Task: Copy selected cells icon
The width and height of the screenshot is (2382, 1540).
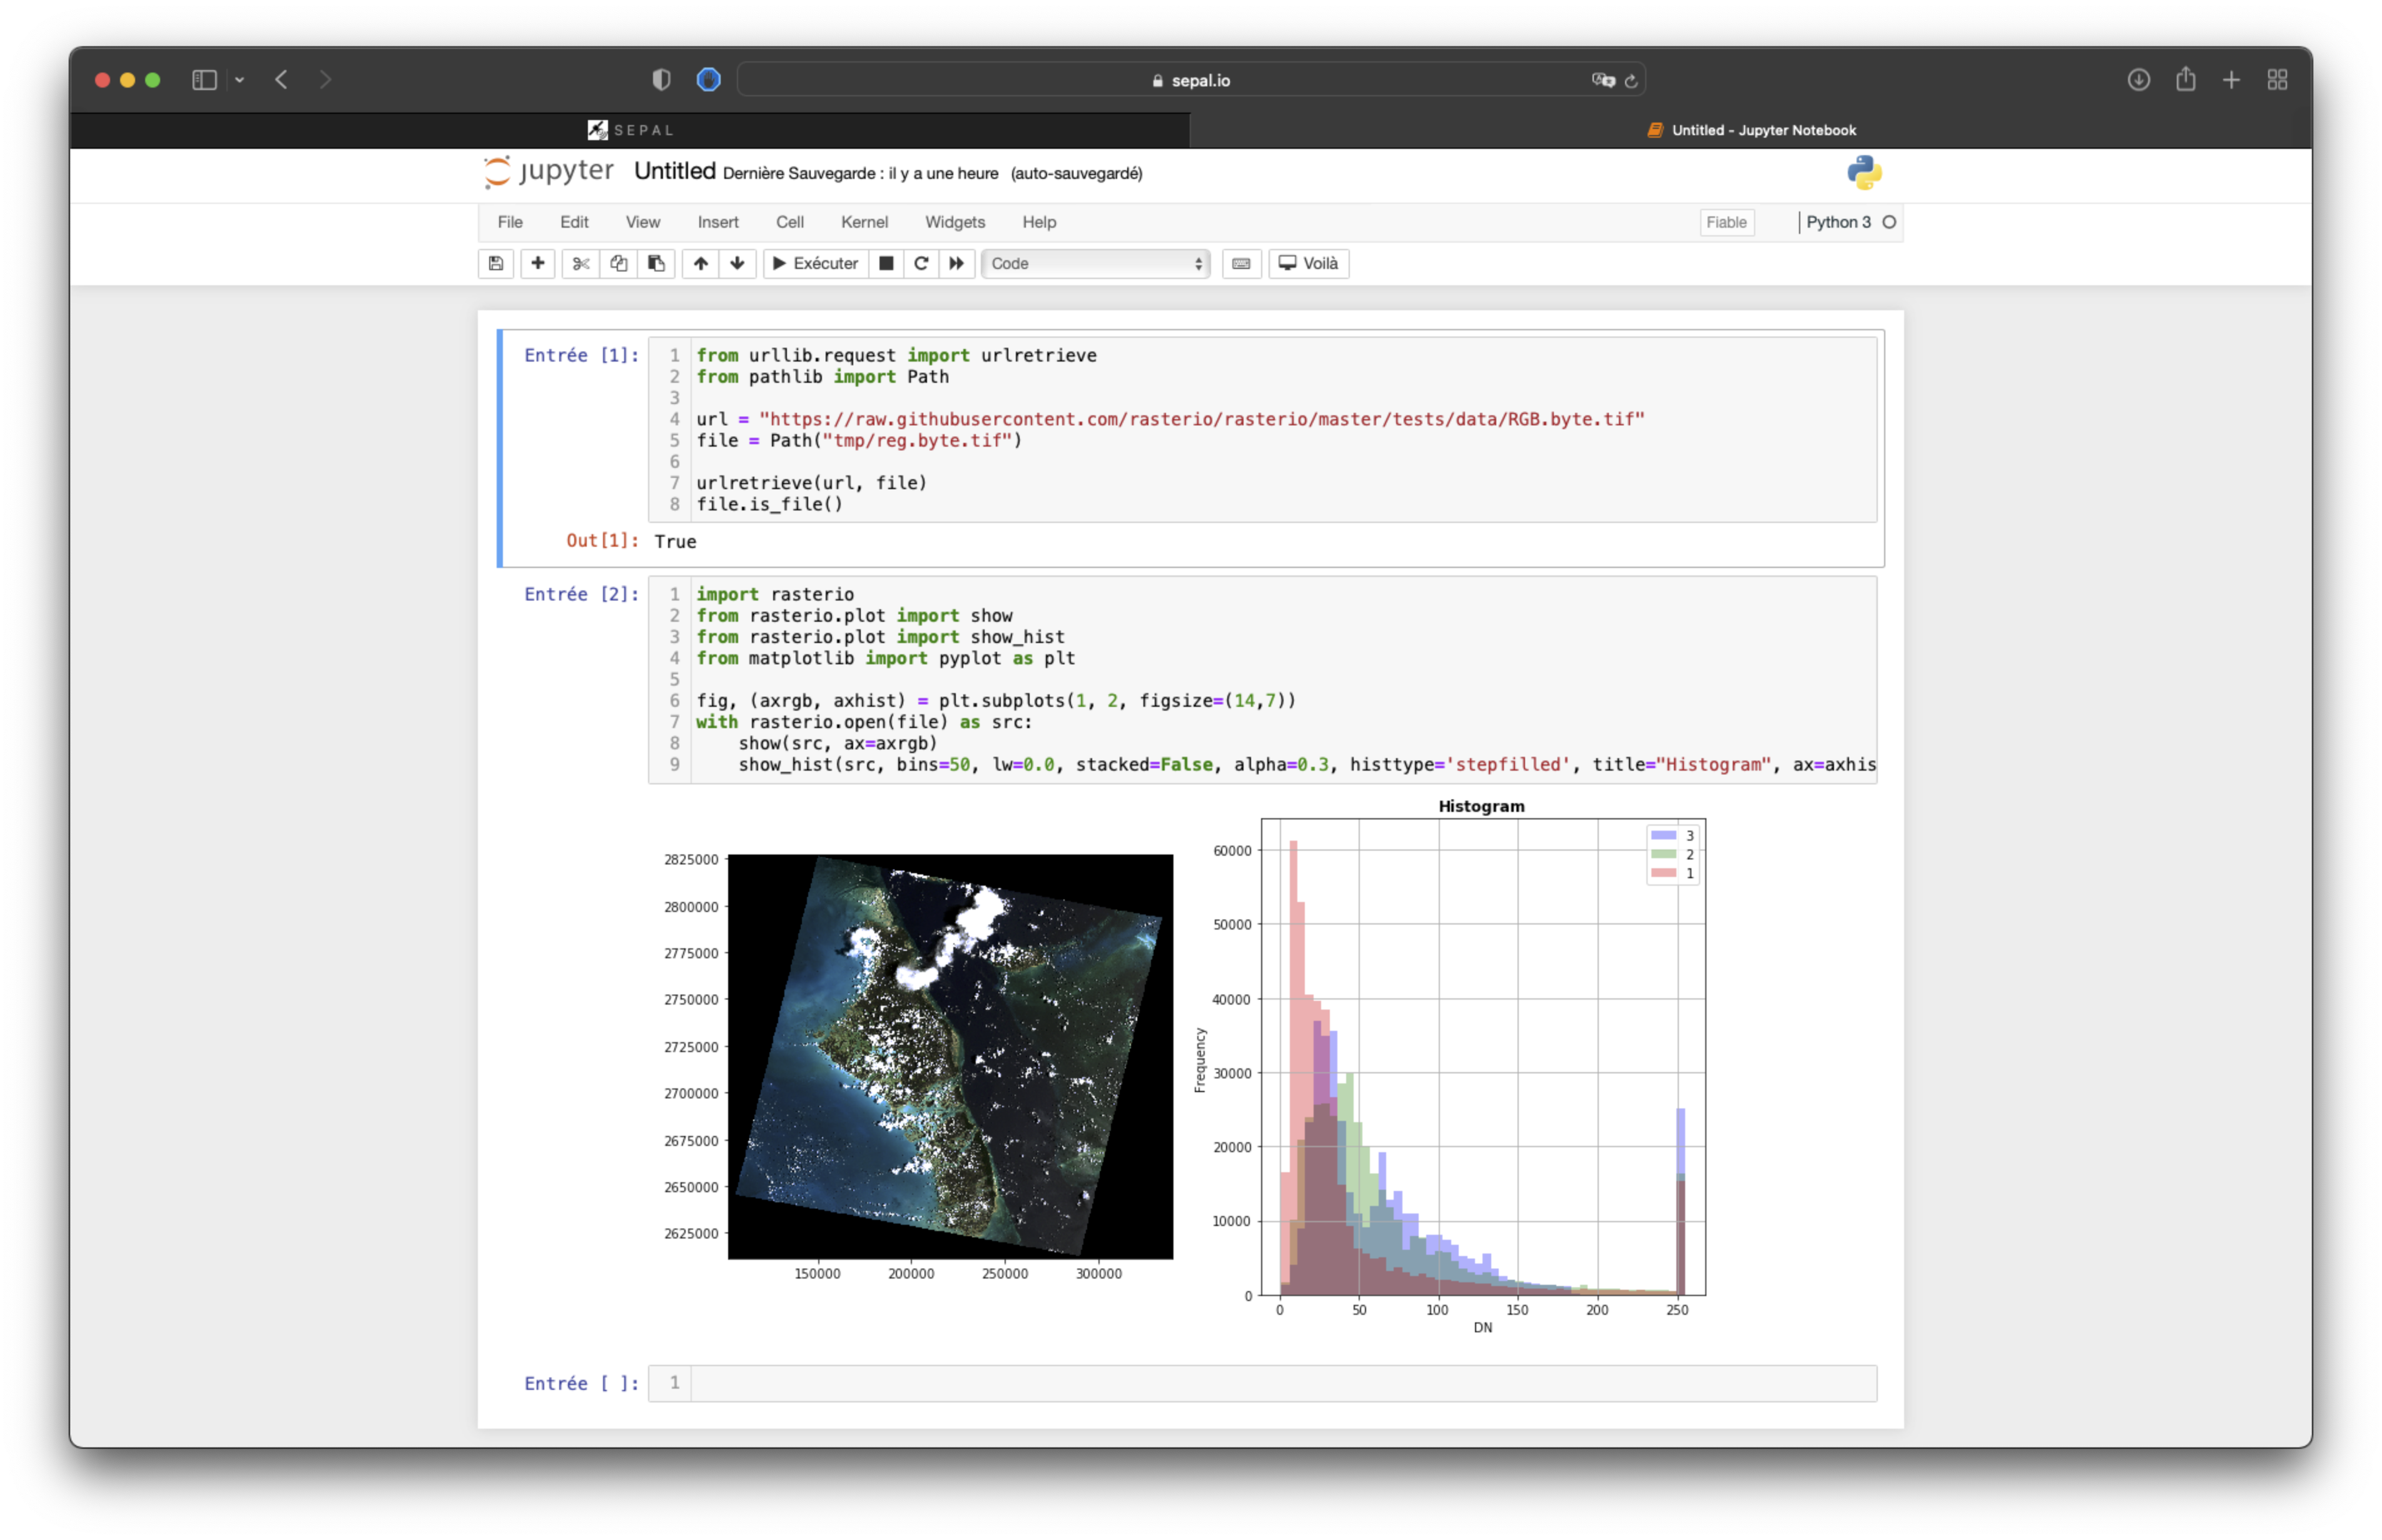Action: coord(619,263)
